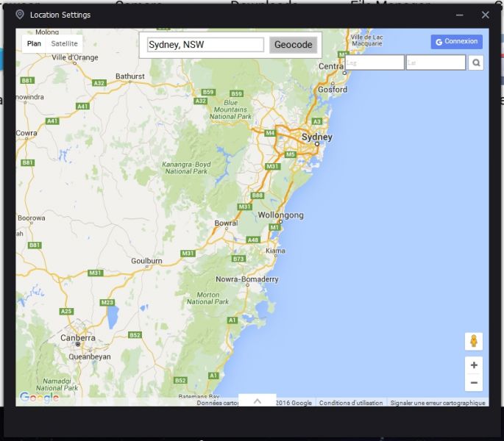Focus the Lat coordinate field

[436, 62]
